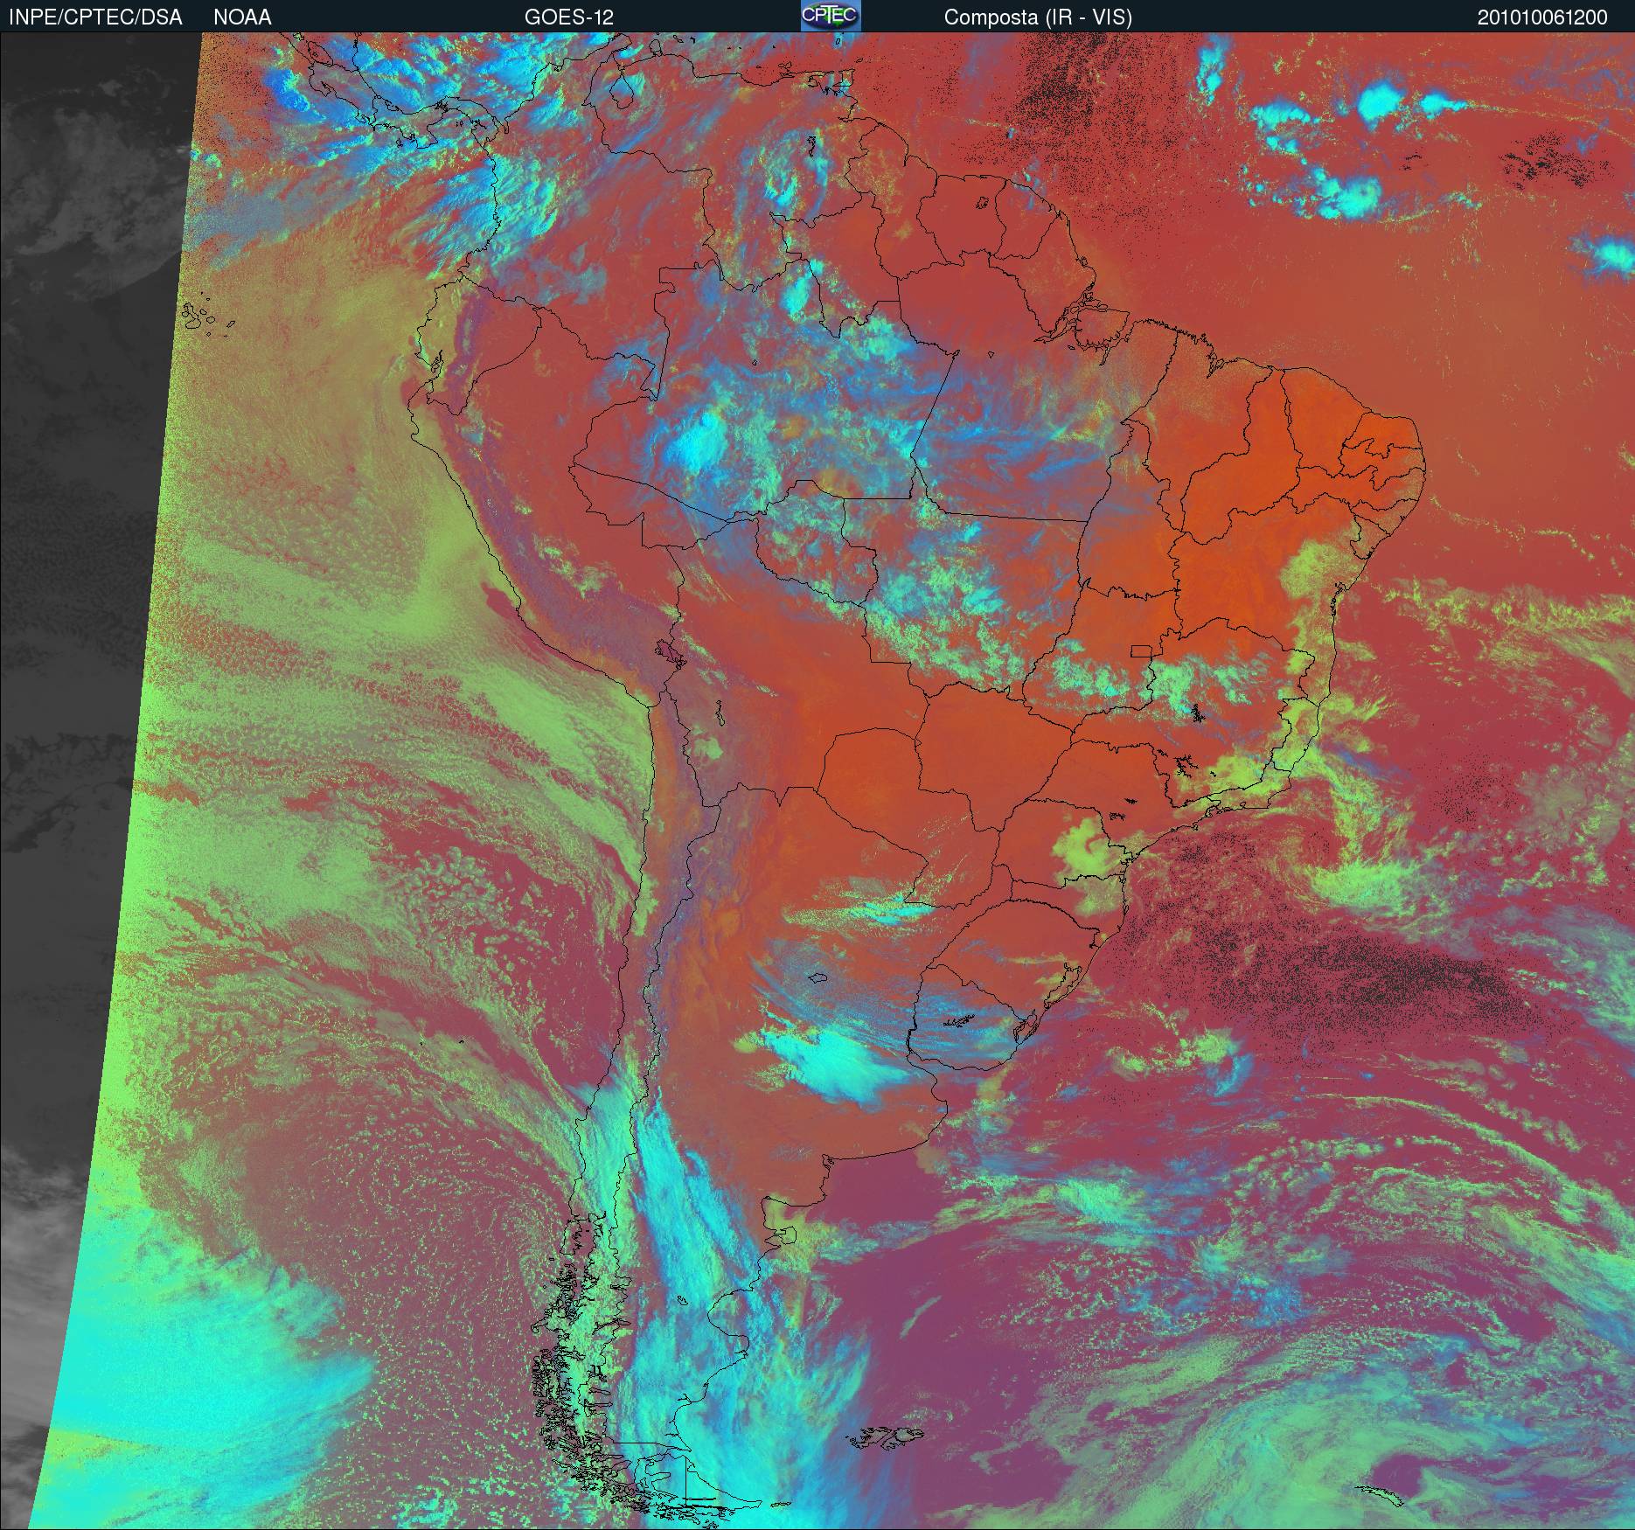Click the 201010061200 timestamp
The height and width of the screenshot is (1530, 1635).
point(1542,17)
